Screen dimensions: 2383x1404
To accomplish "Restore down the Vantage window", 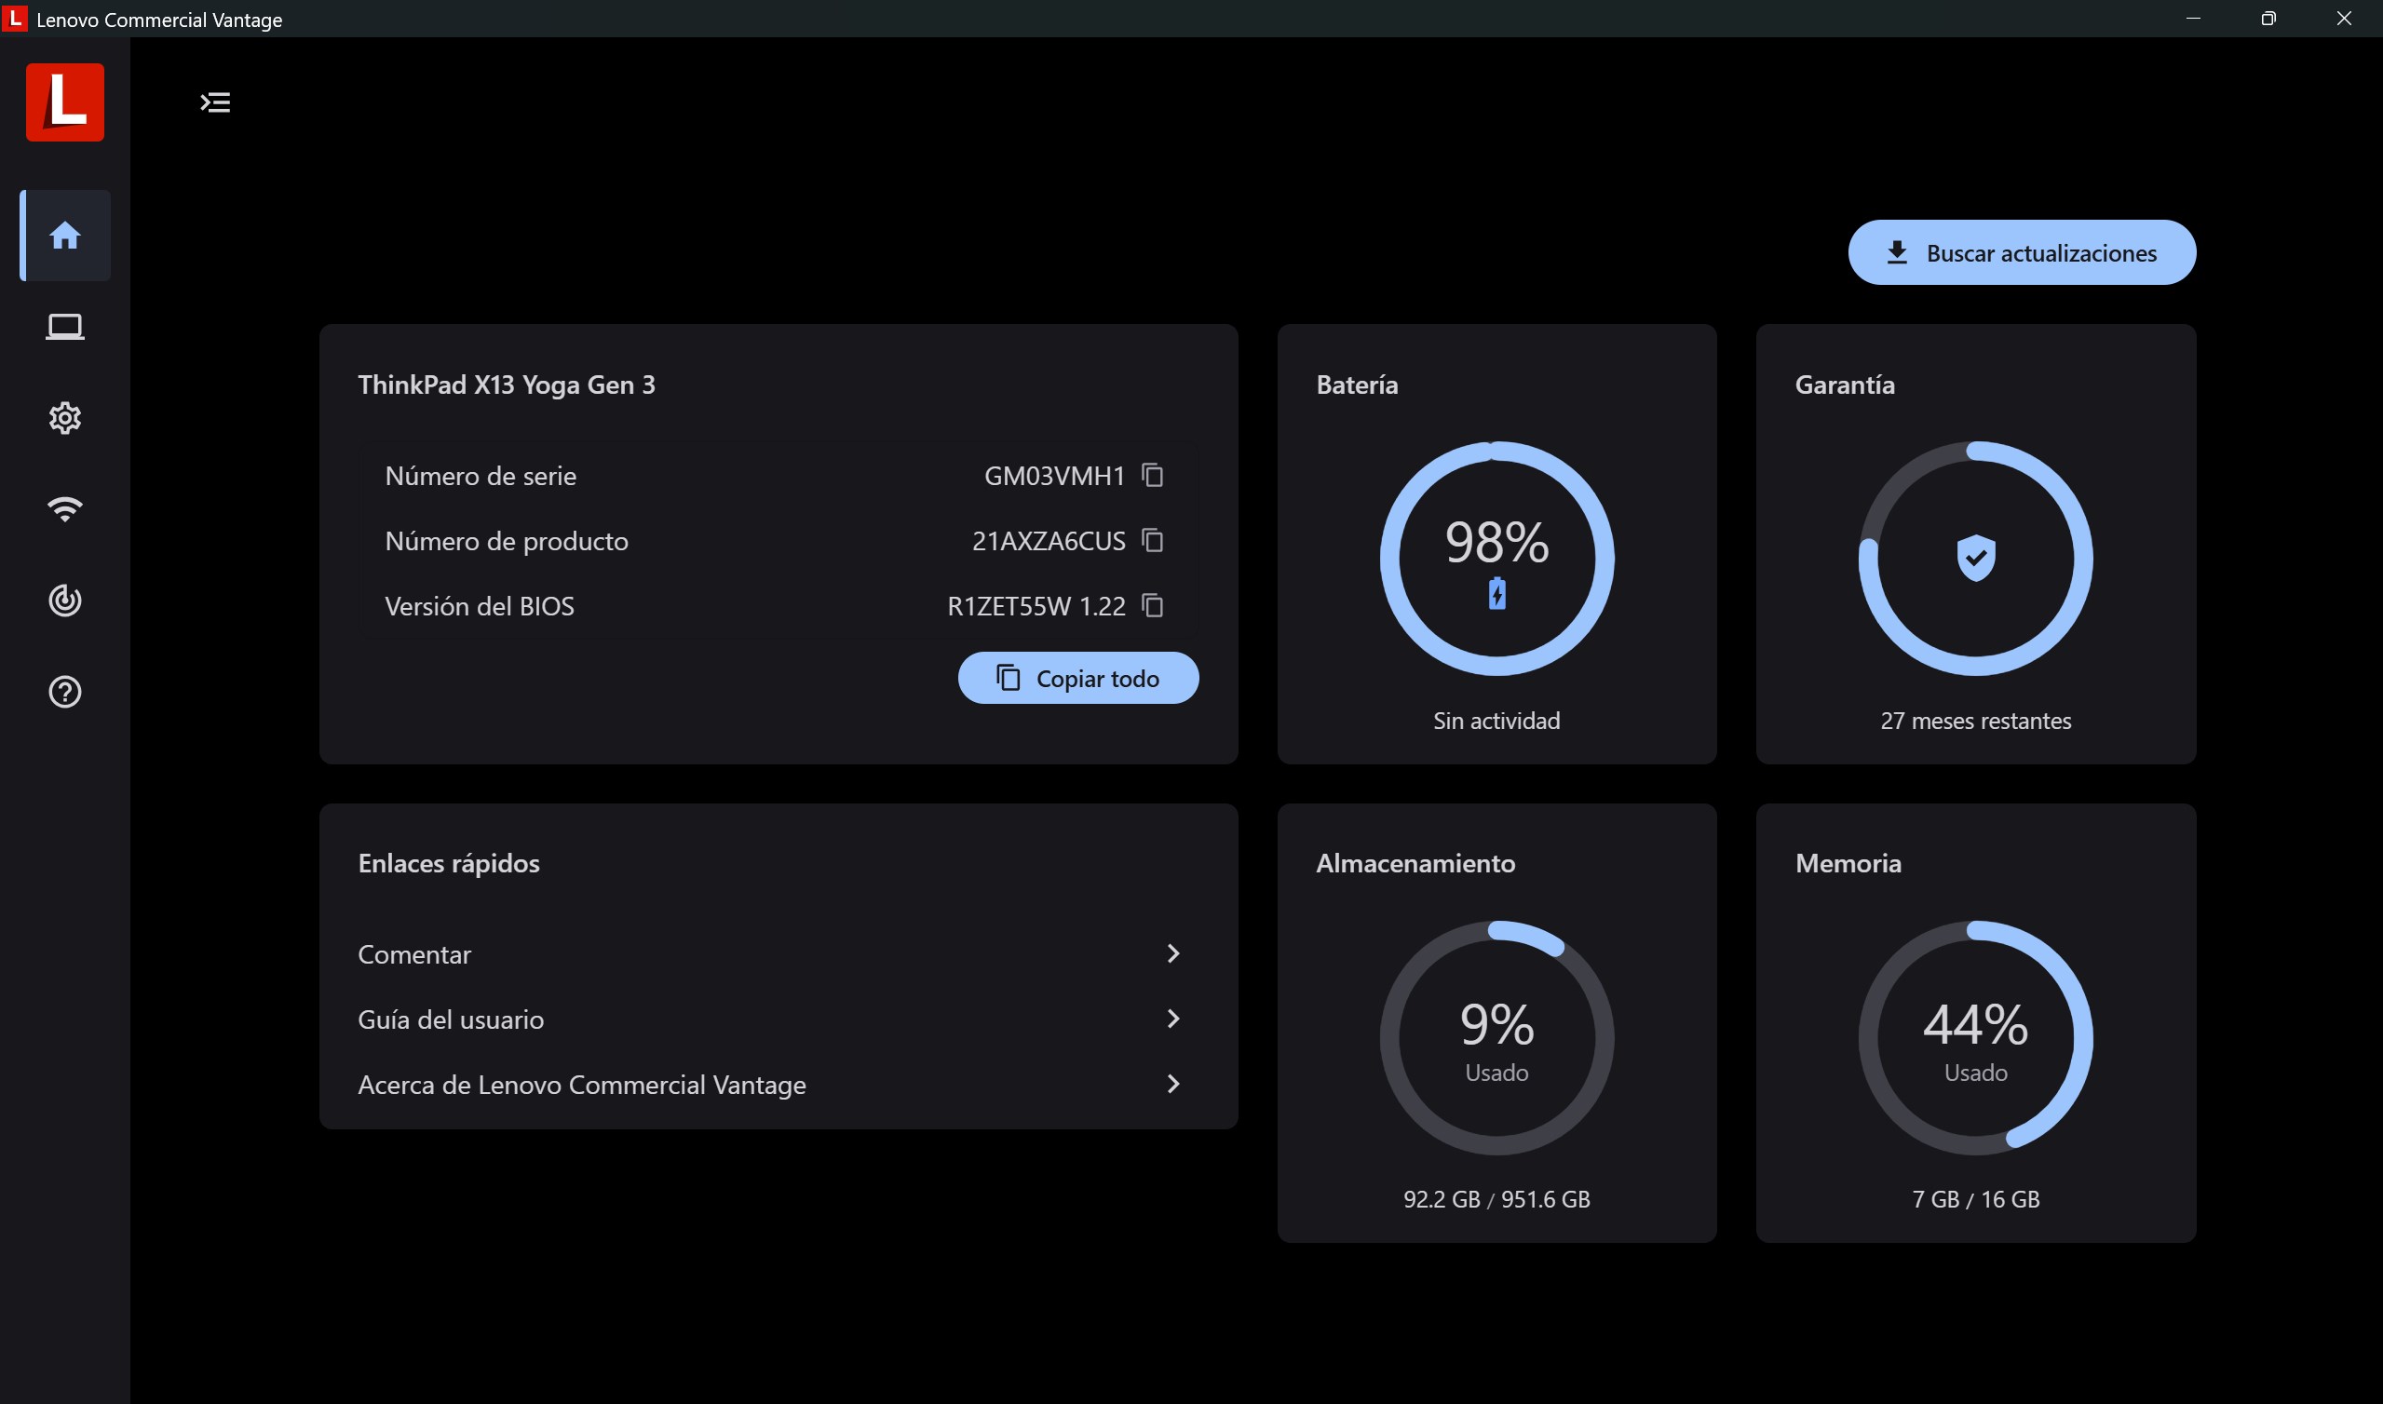I will (2268, 18).
